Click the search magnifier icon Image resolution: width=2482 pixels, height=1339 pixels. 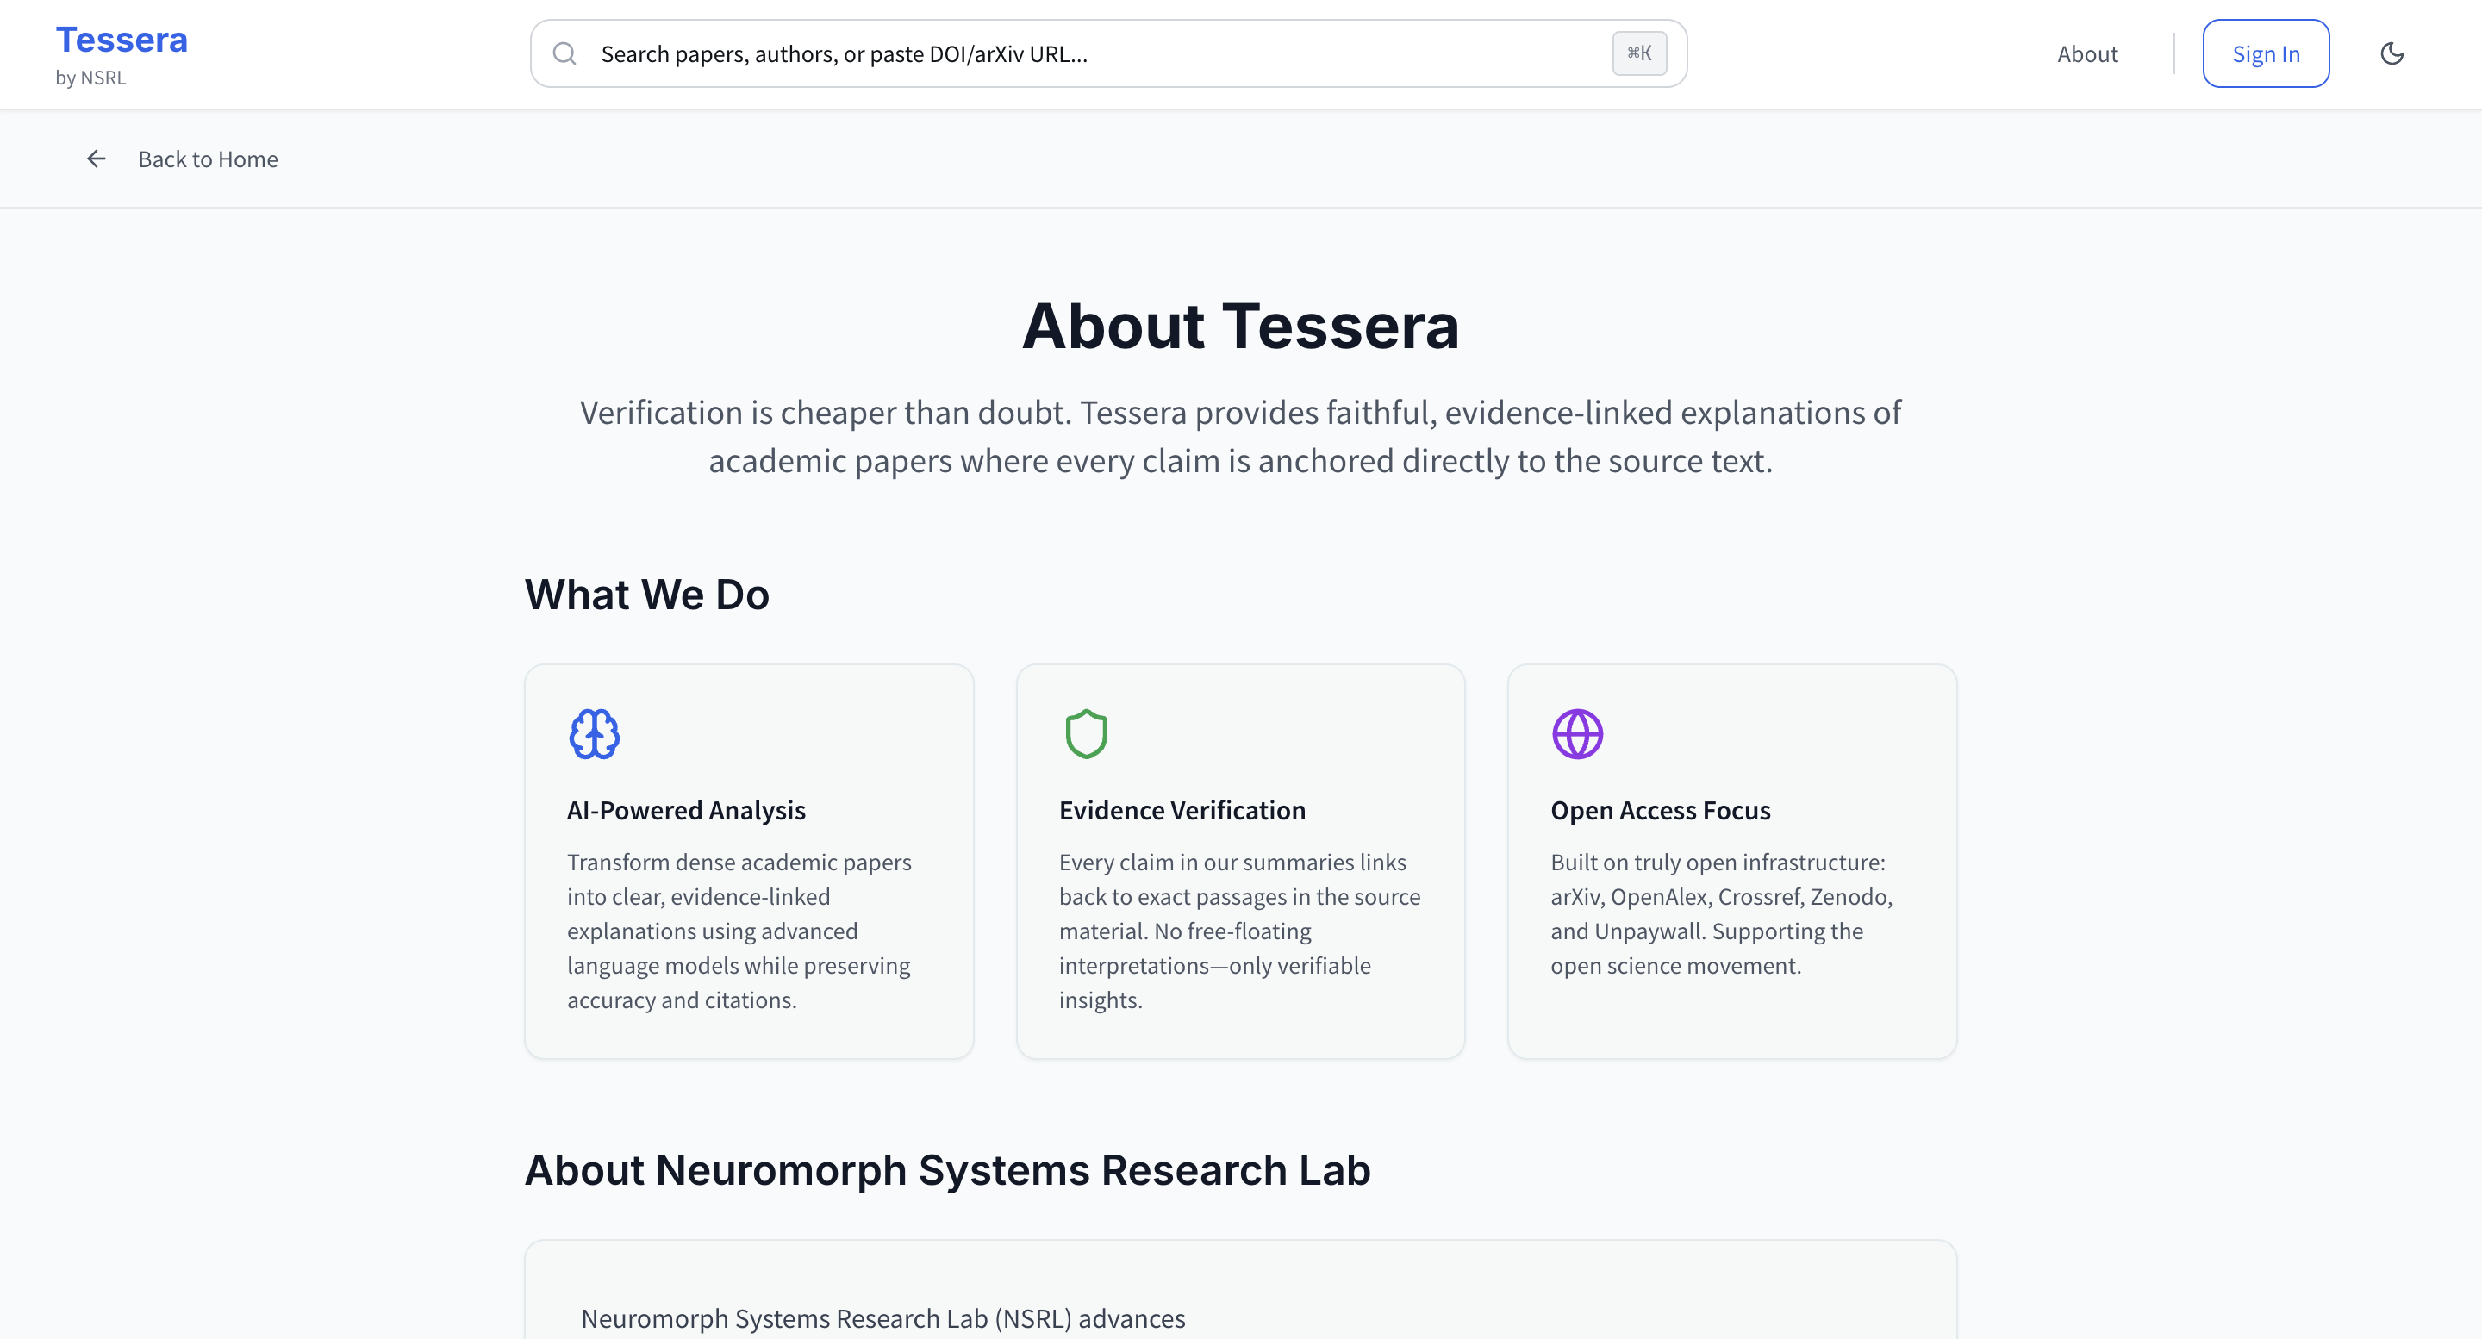click(564, 54)
